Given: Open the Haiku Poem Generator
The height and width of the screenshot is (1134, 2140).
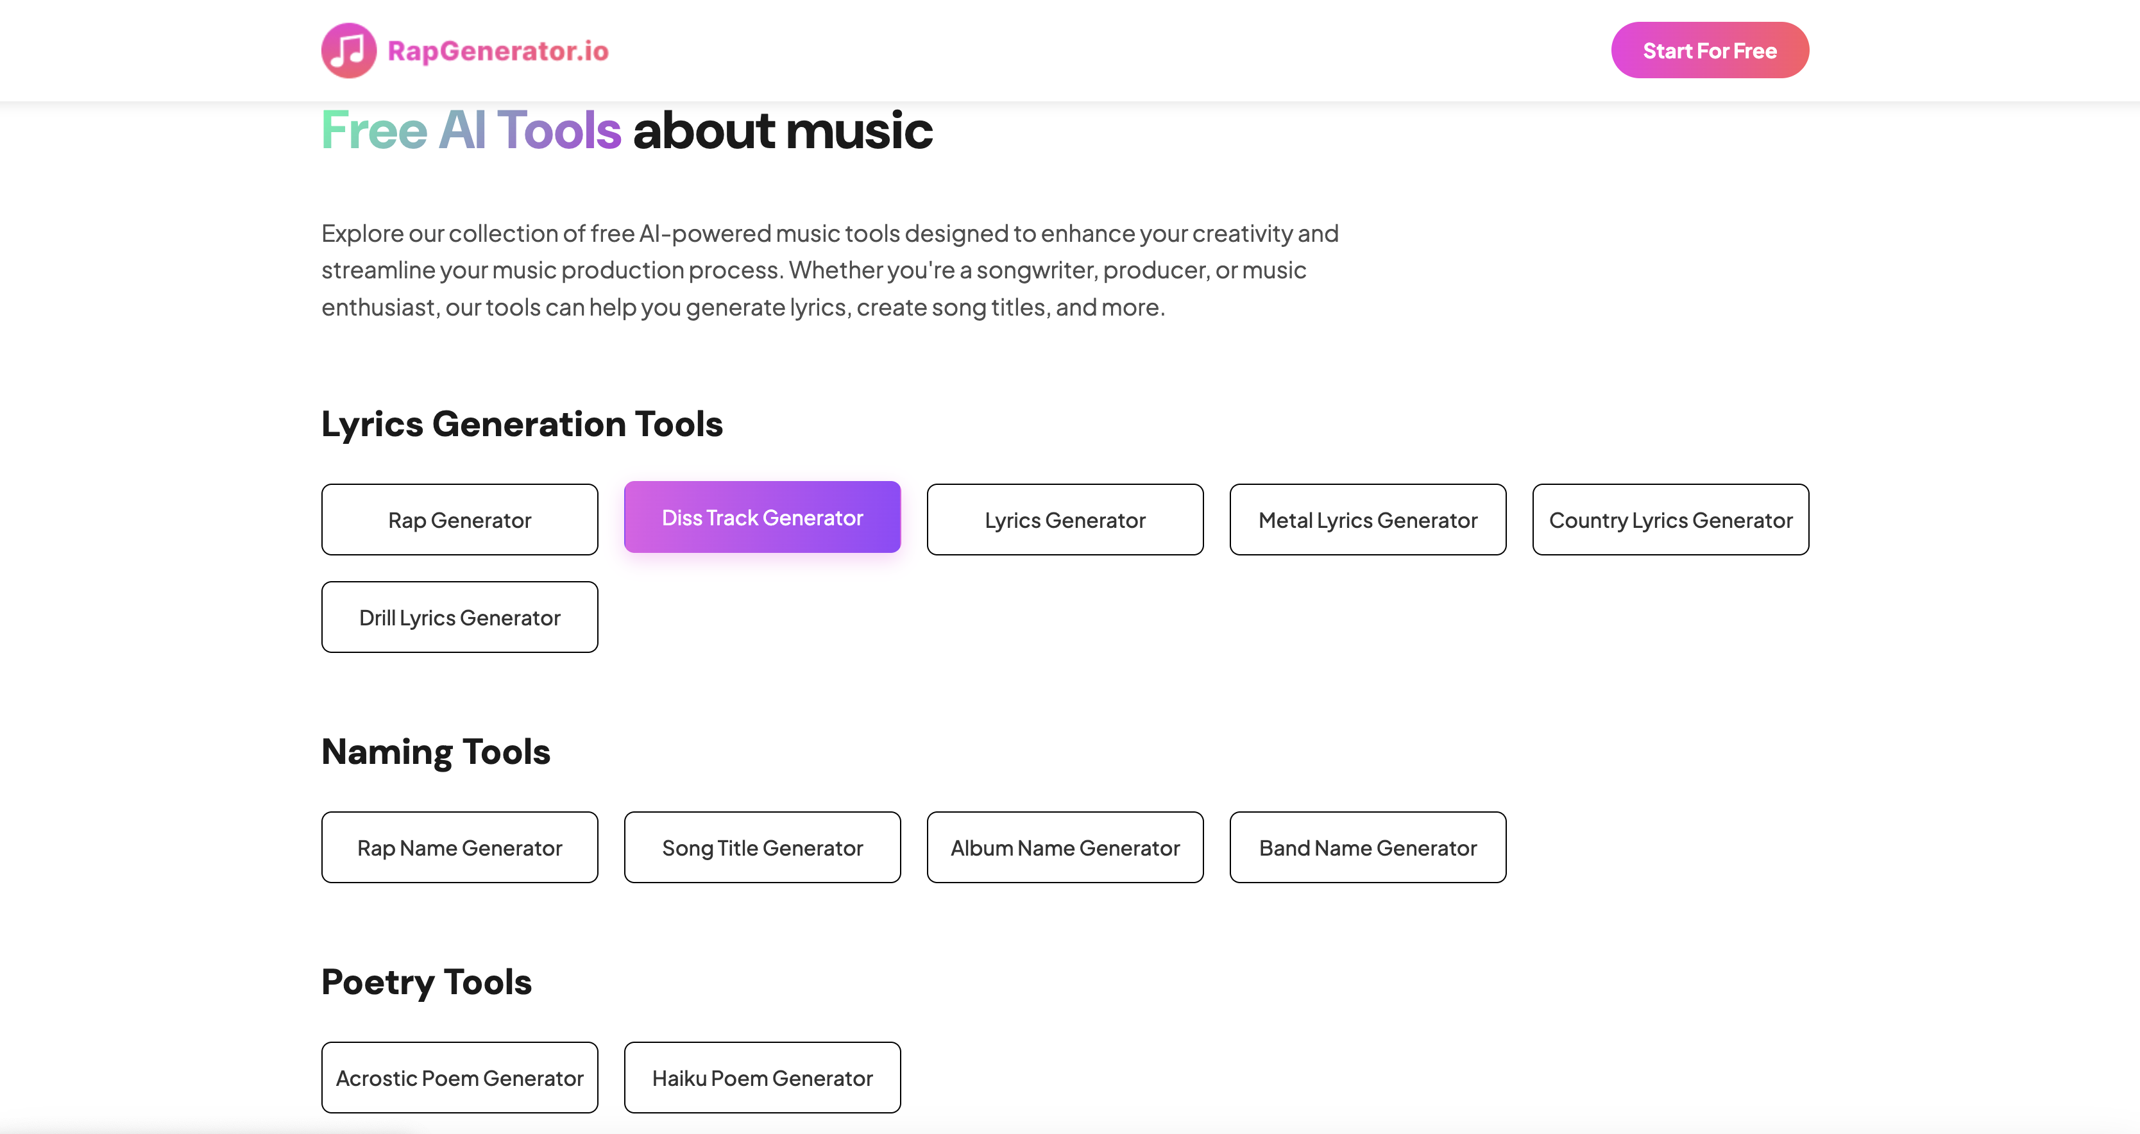Looking at the screenshot, I should [762, 1078].
